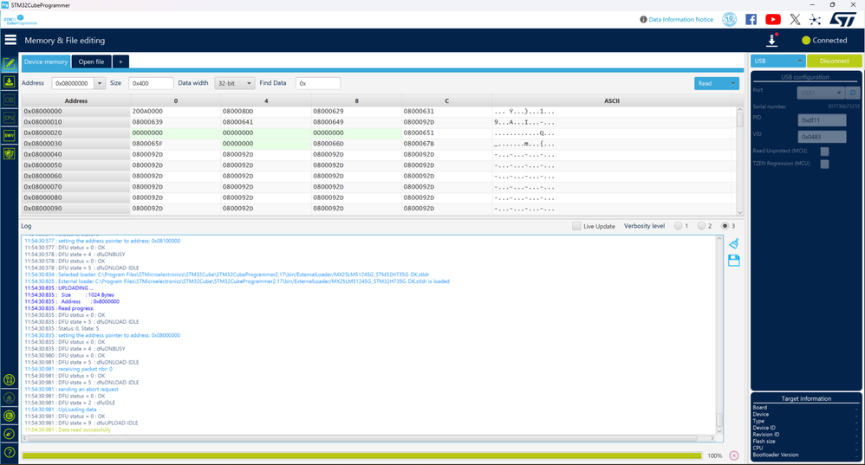
Task: Open Memory & File editing sidebar icon
Action: 10,64
